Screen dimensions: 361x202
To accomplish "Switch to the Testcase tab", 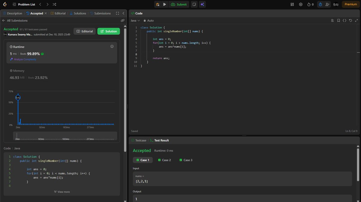I will tap(138, 140).
